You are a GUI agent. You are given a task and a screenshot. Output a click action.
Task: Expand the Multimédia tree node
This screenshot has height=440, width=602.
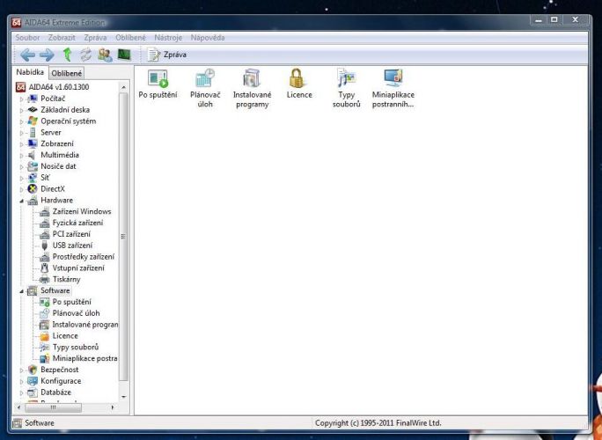coord(21,156)
